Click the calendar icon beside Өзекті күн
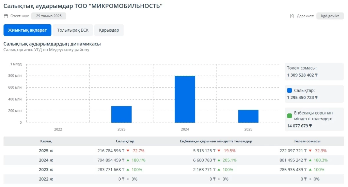 click(6, 16)
